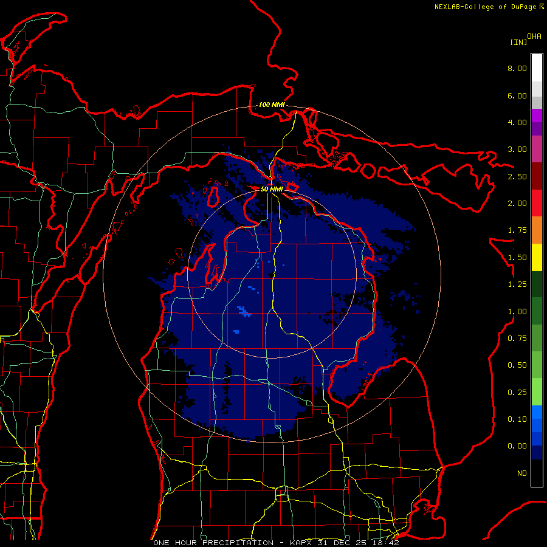Select the 2.50 legend value
547x547 pixels.
coord(517,176)
